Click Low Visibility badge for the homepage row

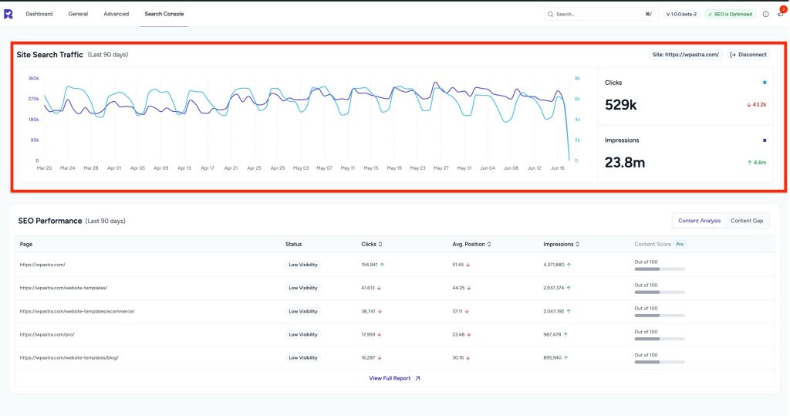click(x=302, y=265)
